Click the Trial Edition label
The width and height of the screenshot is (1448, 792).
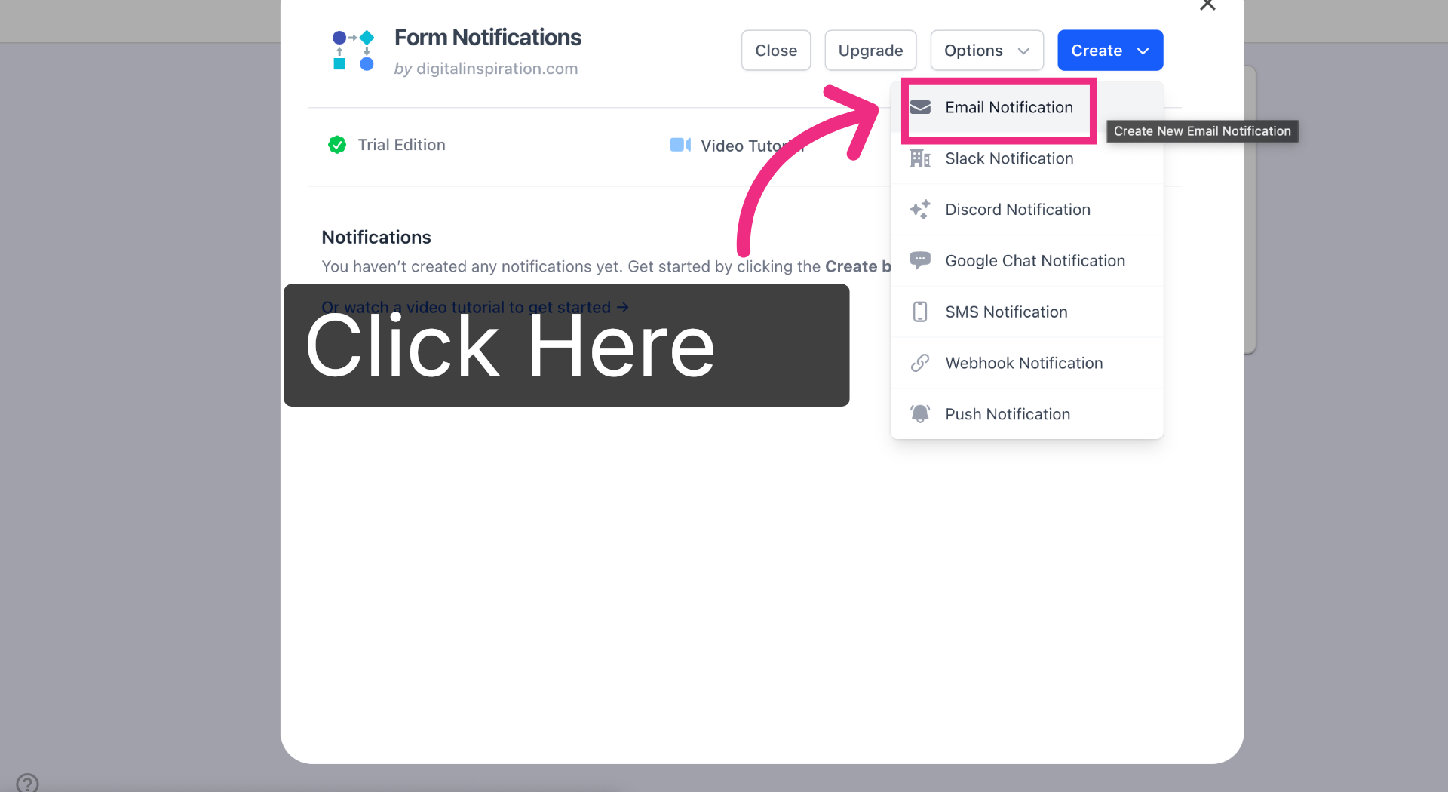click(401, 145)
